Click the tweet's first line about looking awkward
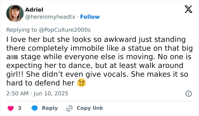 point(96,39)
